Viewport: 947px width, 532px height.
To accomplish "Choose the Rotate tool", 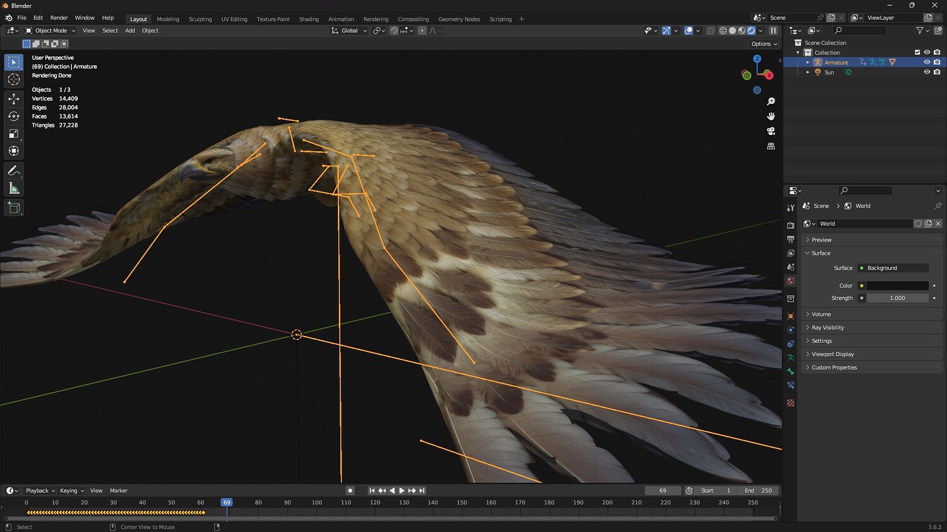I will [x=13, y=116].
